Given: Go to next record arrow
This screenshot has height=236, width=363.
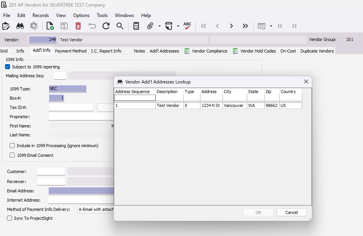Looking at the screenshot, I should click(231, 26).
